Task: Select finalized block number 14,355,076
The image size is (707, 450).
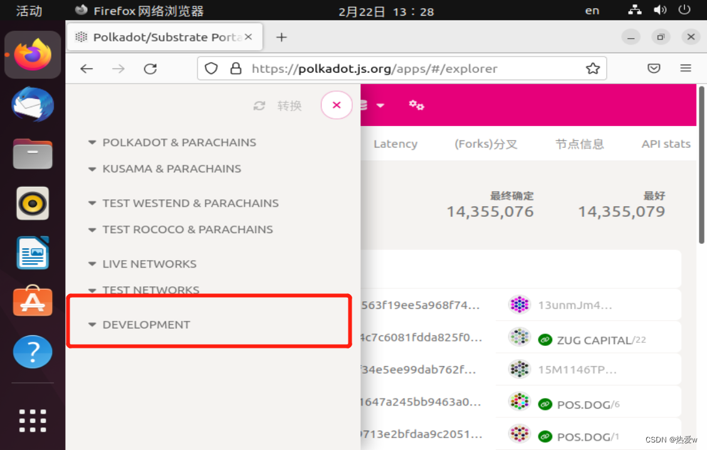Action: [x=490, y=211]
